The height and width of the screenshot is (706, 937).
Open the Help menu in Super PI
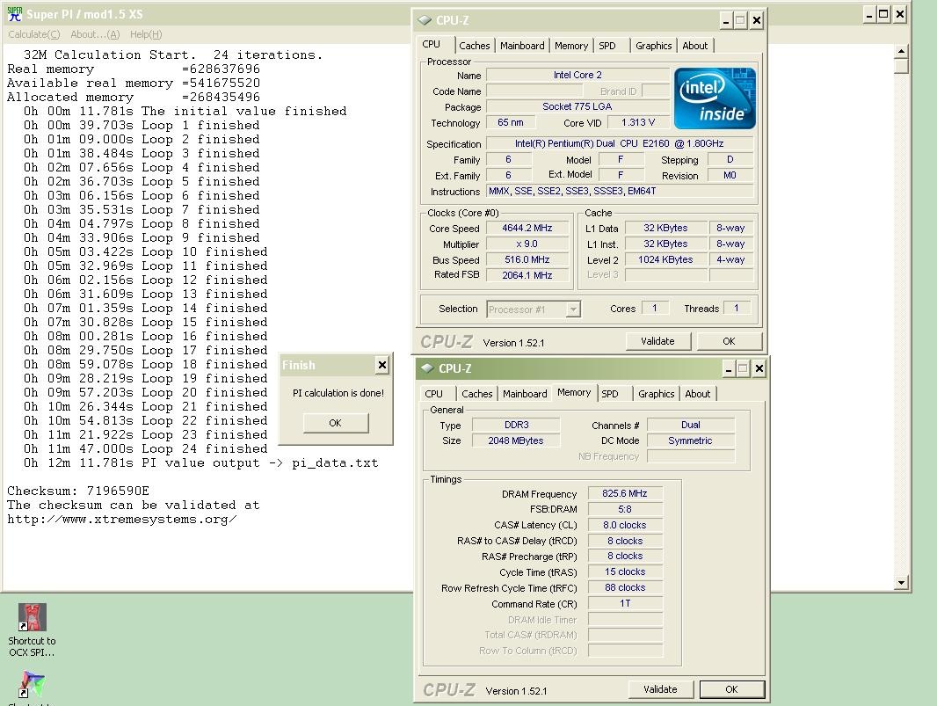[146, 34]
